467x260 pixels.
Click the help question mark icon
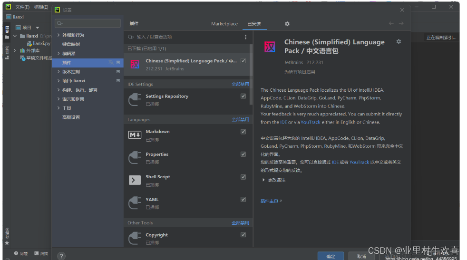[61, 256]
